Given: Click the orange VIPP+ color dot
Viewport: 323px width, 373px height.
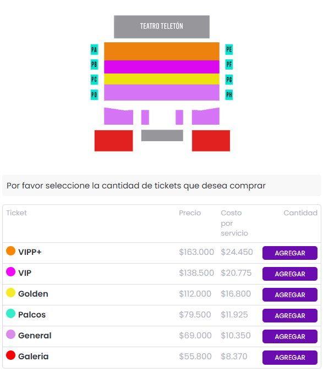Looking at the screenshot, I should point(10,250).
